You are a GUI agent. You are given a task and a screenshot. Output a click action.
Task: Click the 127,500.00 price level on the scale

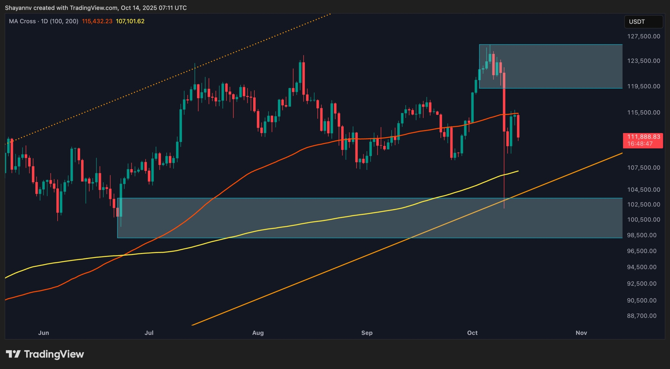pyautogui.click(x=643, y=36)
